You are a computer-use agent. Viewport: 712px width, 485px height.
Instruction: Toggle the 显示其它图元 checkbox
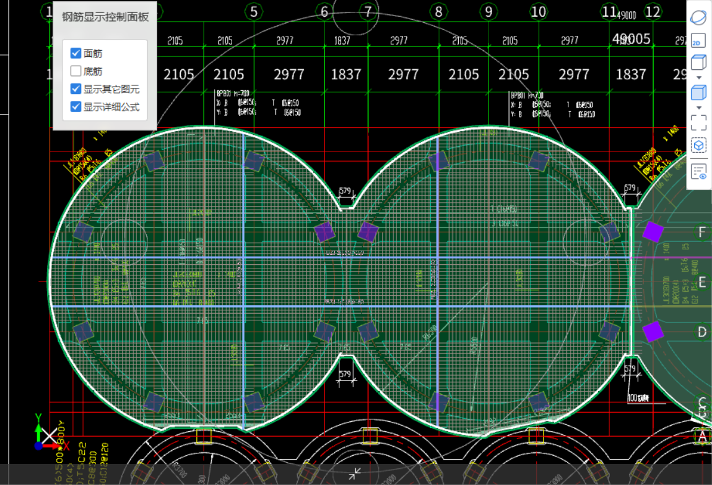[76, 88]
